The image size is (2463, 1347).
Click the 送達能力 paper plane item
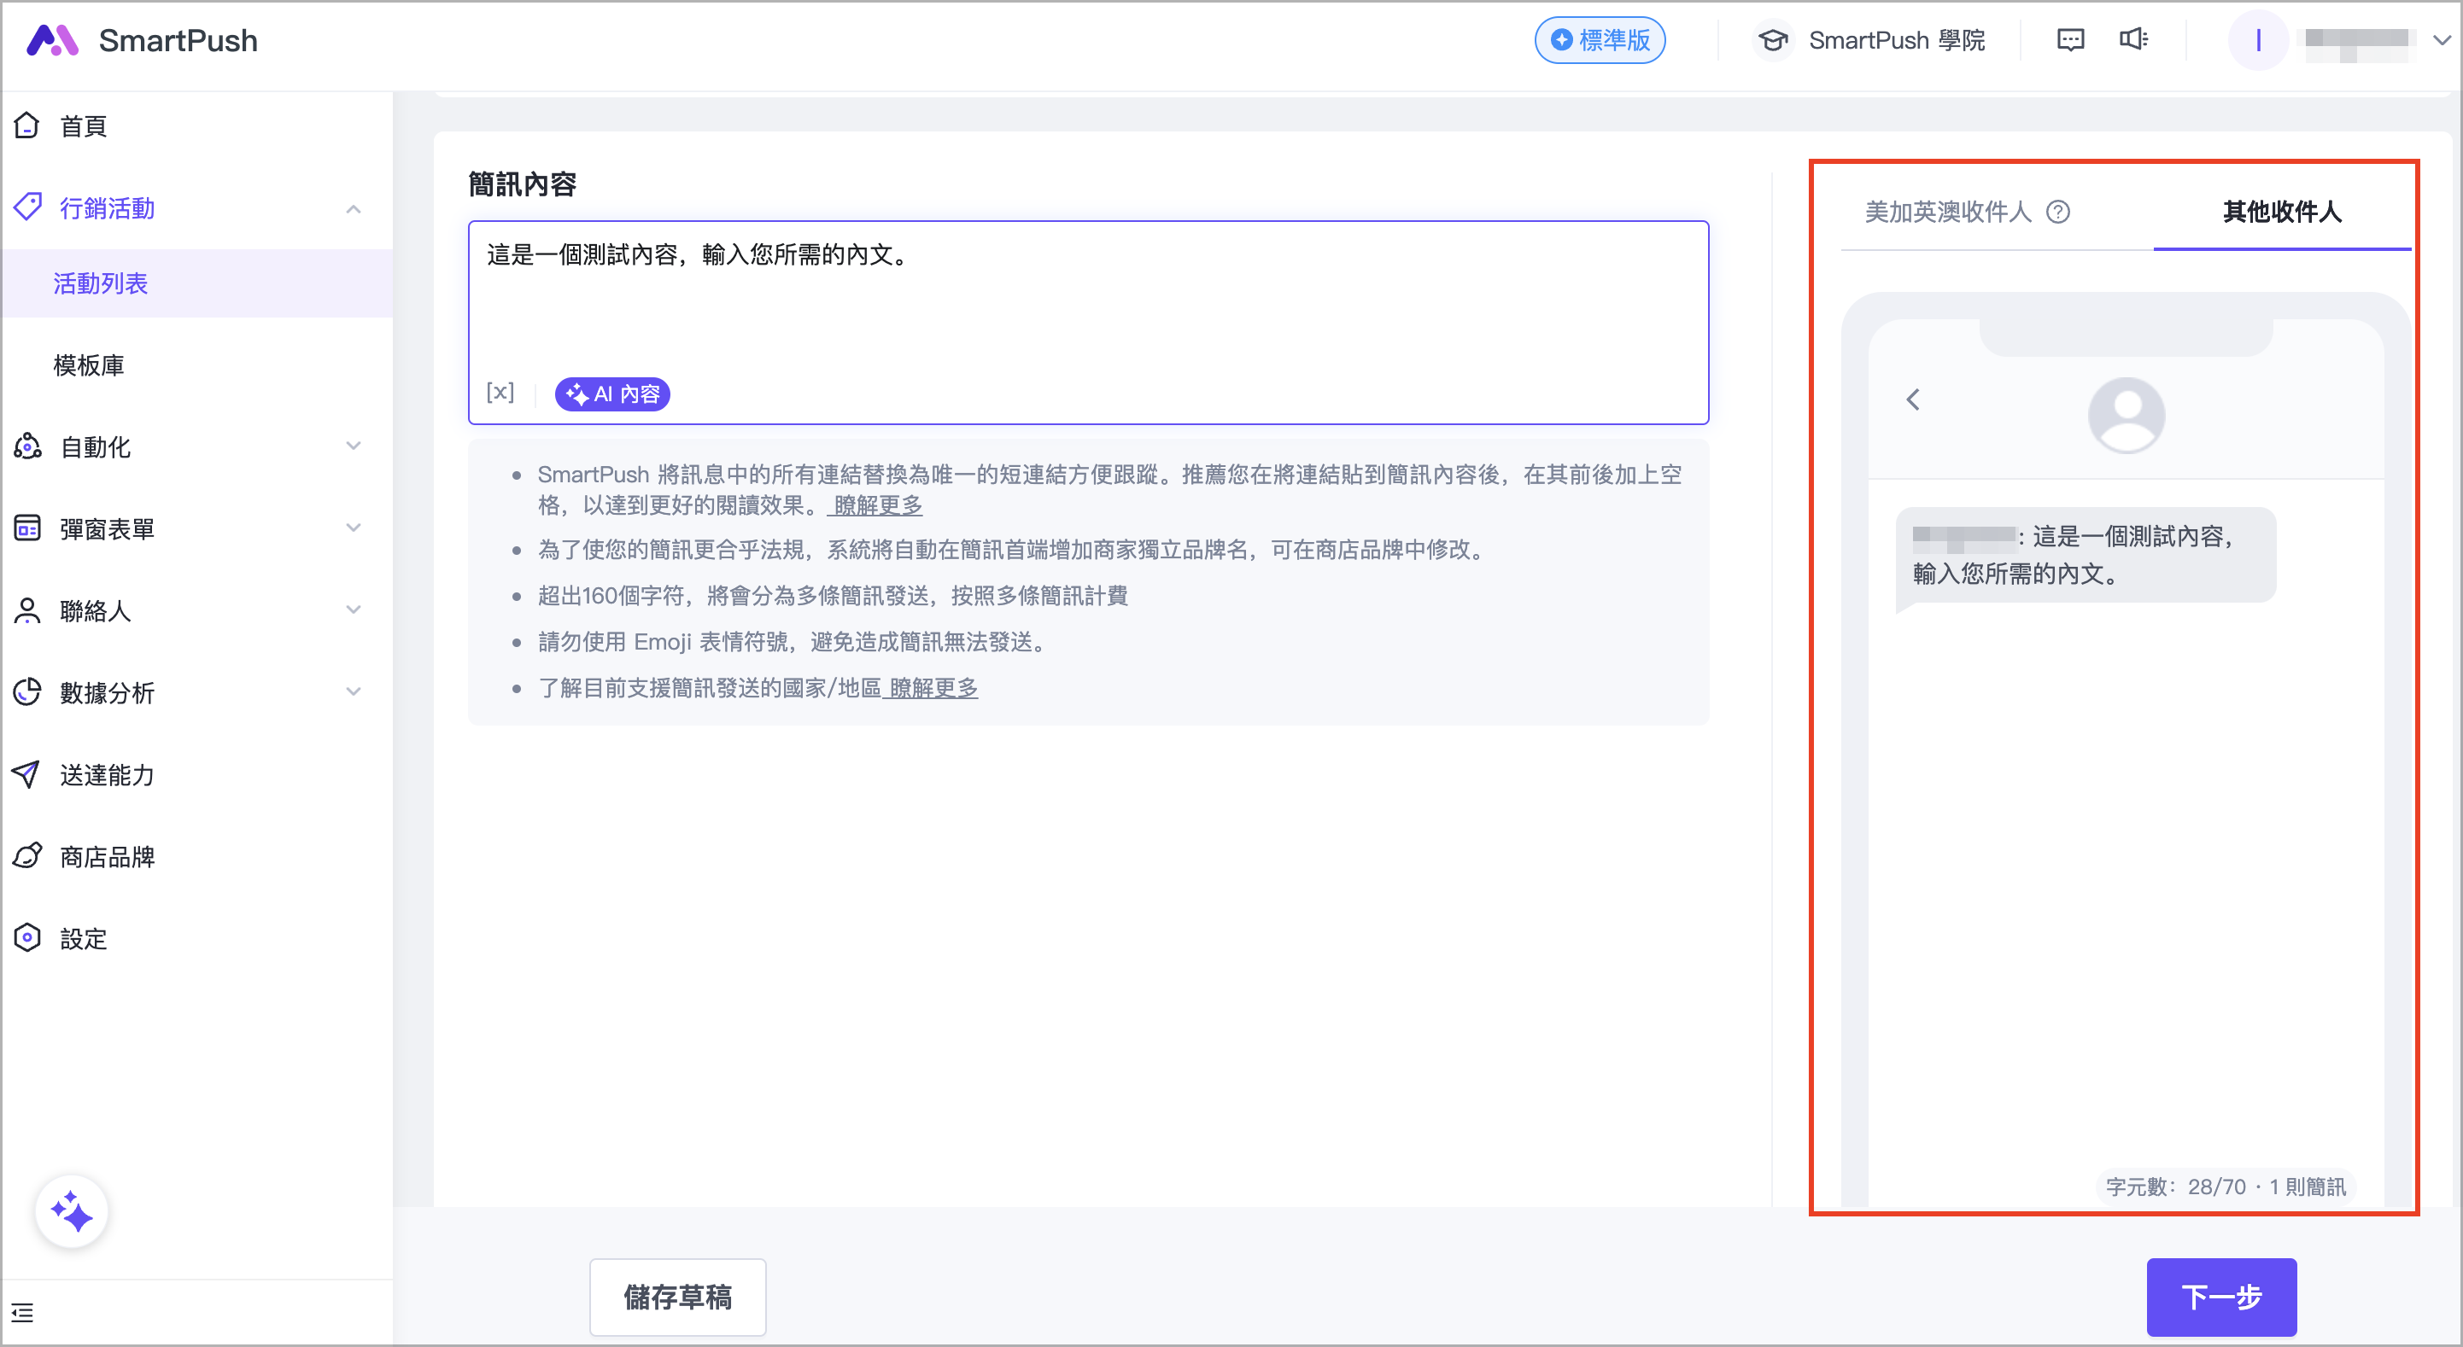(x=107, y=774)
